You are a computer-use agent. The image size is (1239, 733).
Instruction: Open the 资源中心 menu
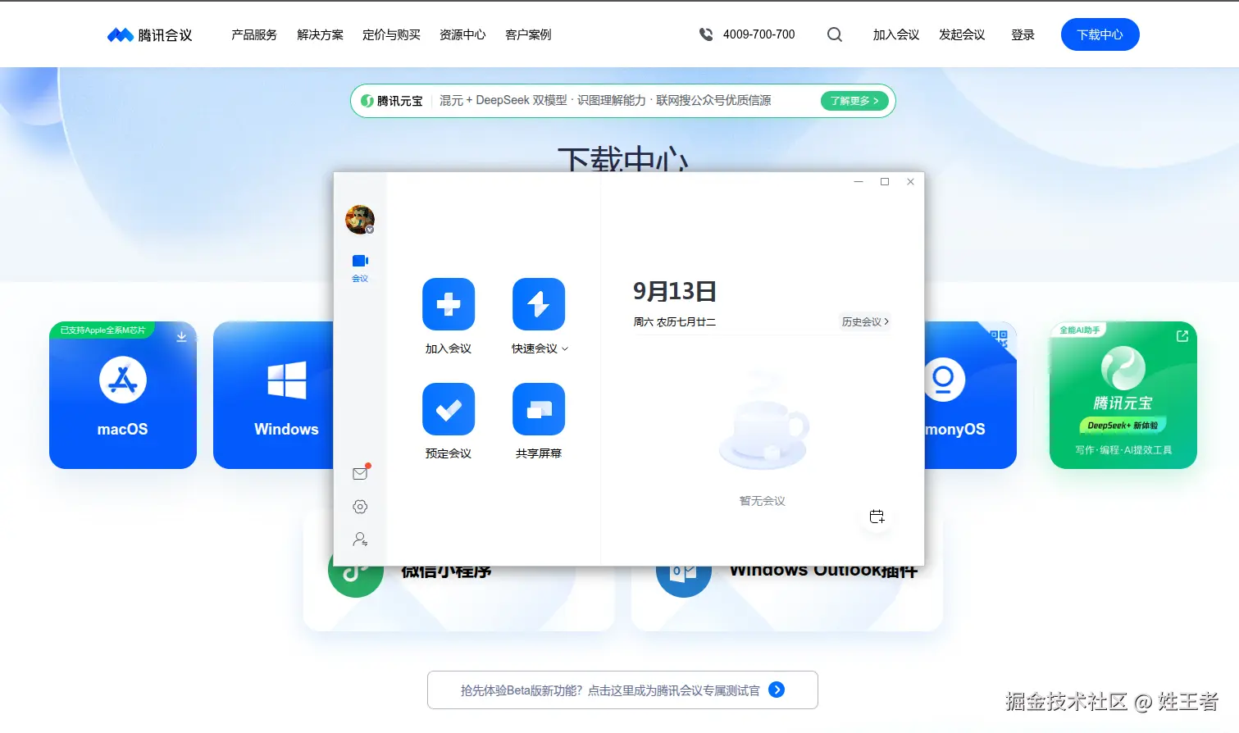(462, 34)
